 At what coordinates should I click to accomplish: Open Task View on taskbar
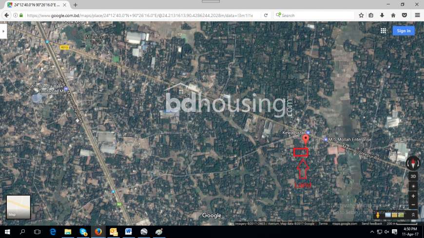click(x=38, y=232)
